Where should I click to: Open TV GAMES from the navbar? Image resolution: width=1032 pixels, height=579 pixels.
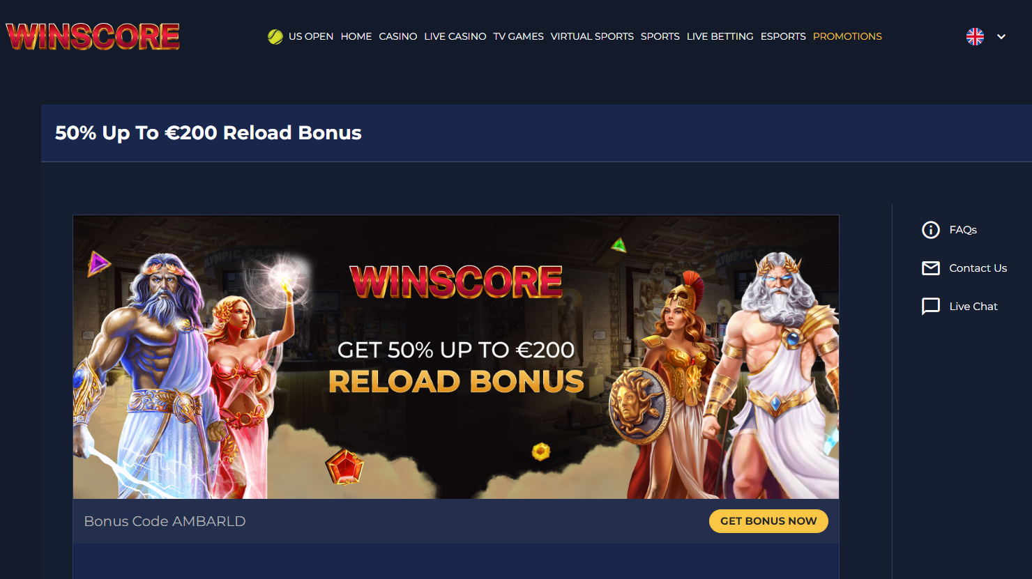coord(519,36)
